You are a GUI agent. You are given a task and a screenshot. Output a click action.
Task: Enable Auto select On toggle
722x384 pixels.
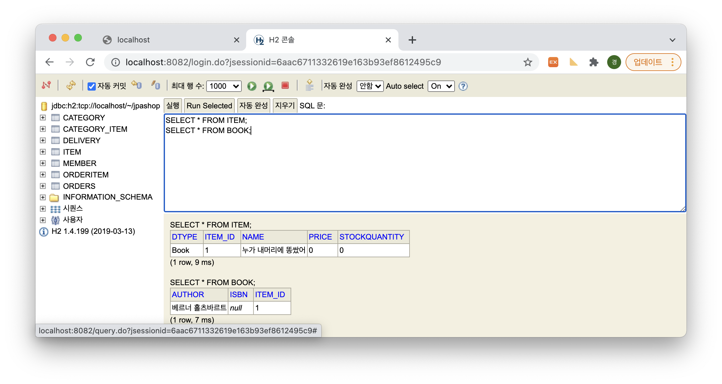click(440, 86)
